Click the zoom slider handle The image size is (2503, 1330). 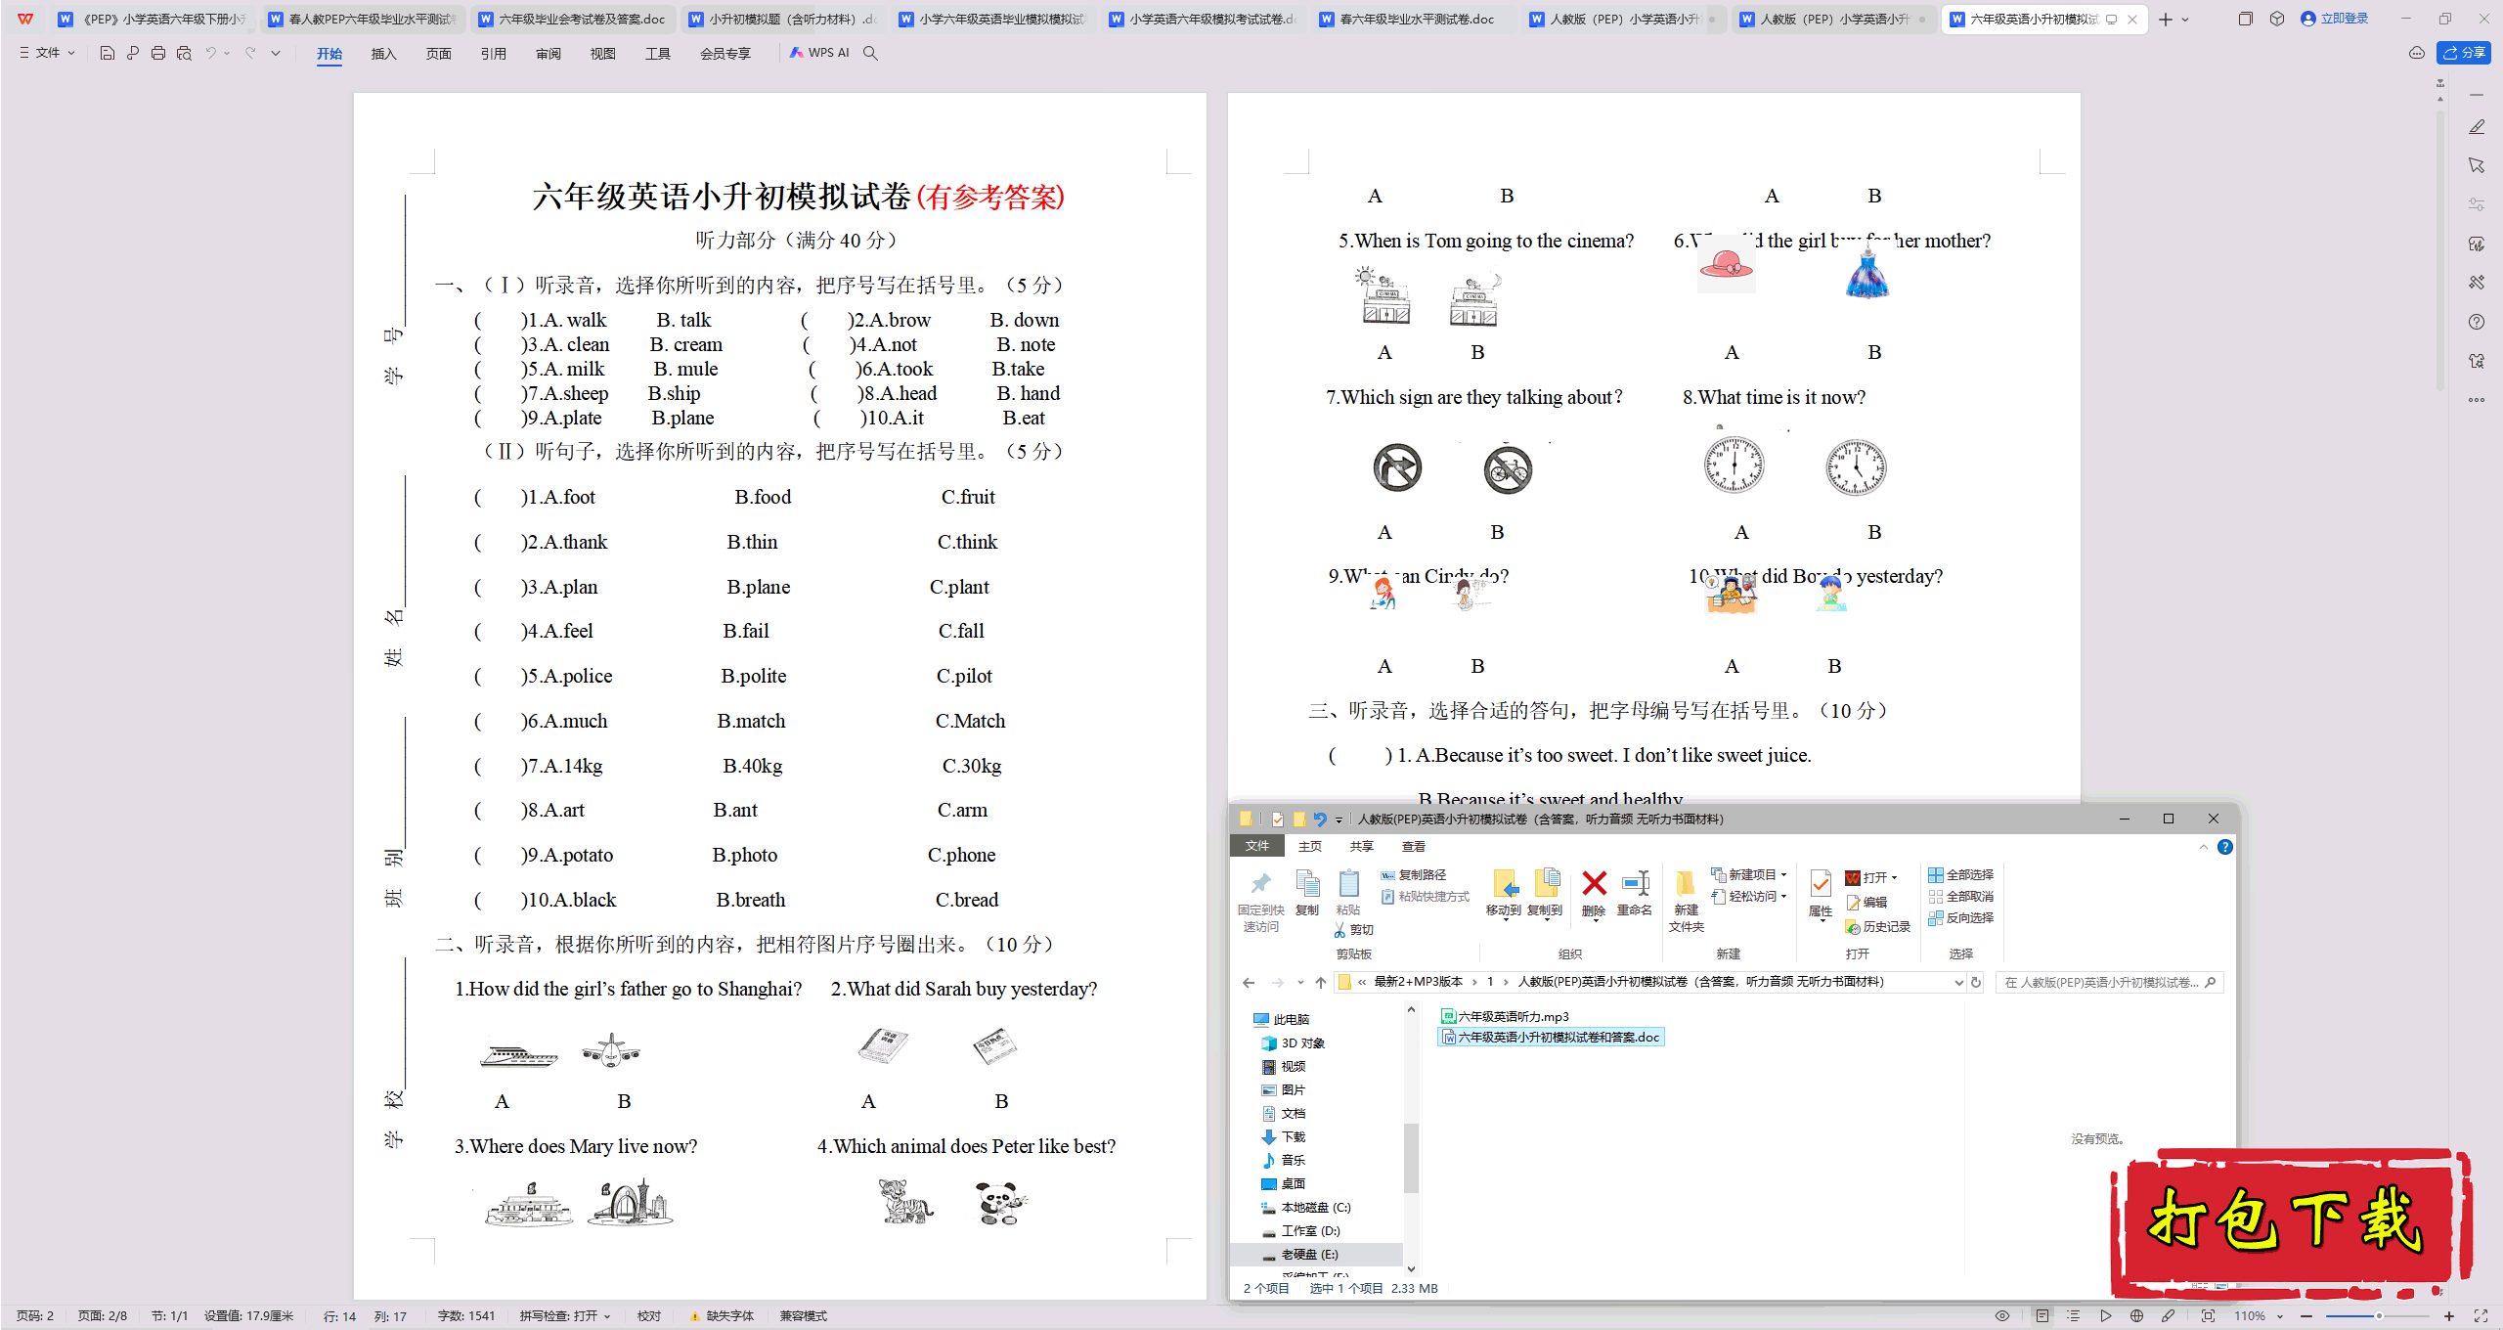coord(2379,1315)
